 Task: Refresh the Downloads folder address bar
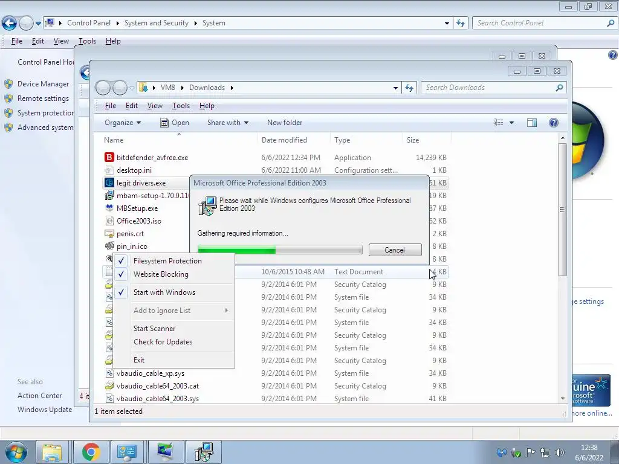click(409, 88)
